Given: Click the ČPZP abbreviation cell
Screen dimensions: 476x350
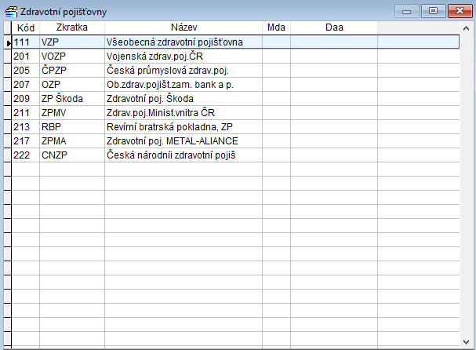Looking at the screenshot, I should [x=72, y=71].
